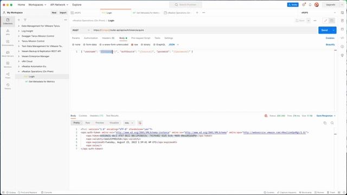Select the raw body type radio

pos(132,44)
